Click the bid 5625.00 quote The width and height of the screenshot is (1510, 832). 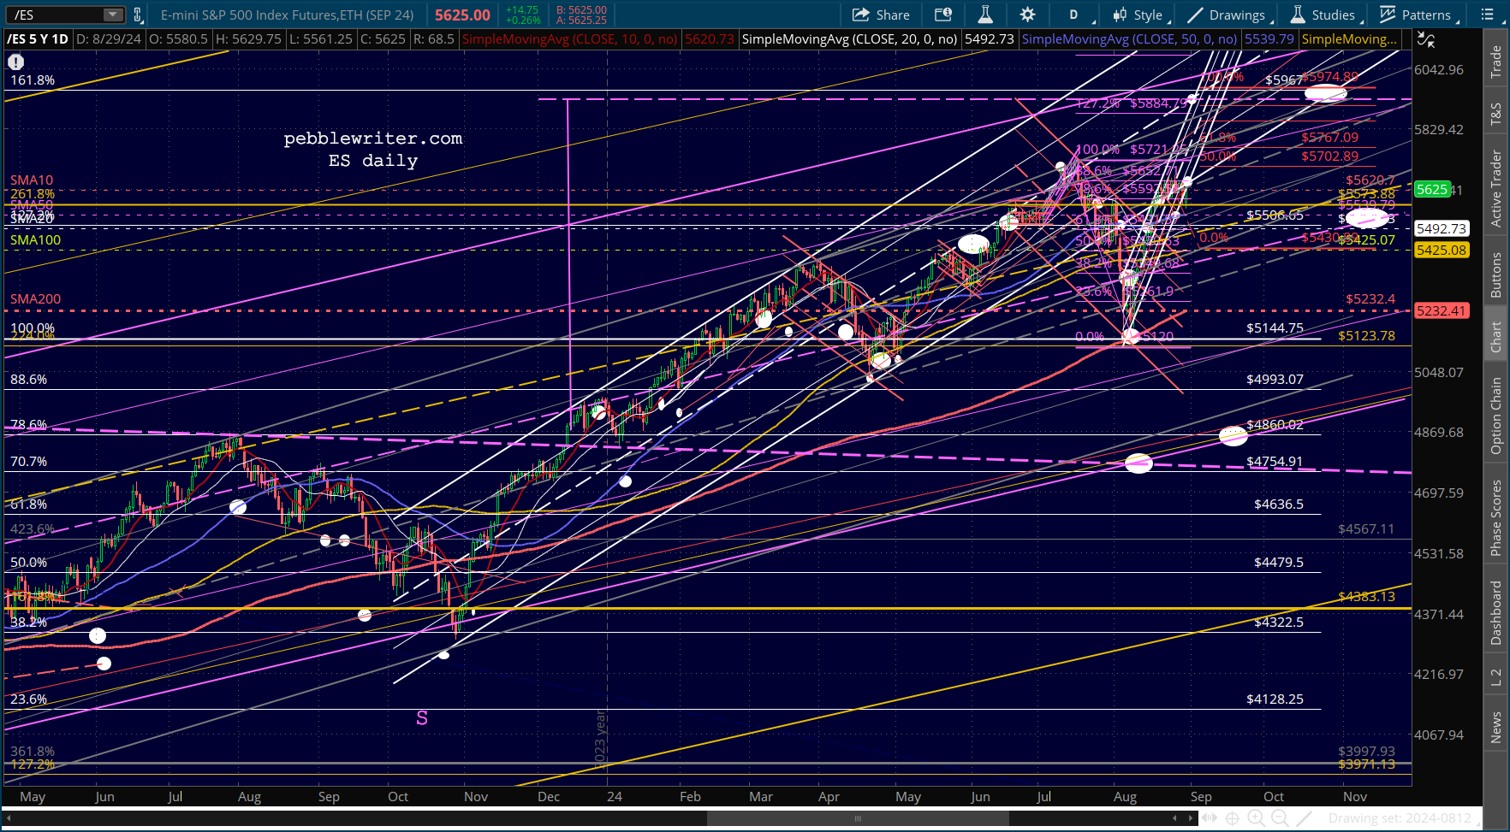coord(582,10)
